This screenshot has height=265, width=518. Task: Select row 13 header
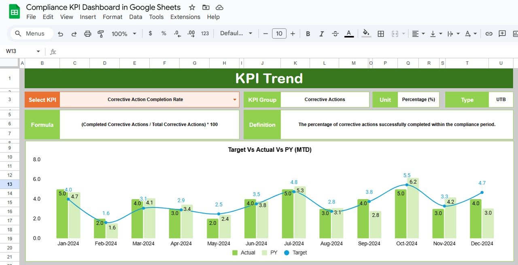point(10,184)
